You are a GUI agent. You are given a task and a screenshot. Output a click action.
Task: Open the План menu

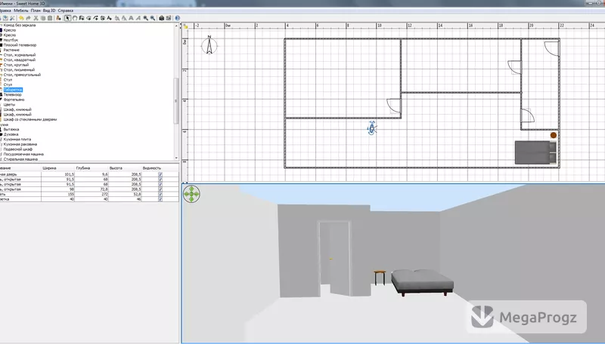point(36,11)
